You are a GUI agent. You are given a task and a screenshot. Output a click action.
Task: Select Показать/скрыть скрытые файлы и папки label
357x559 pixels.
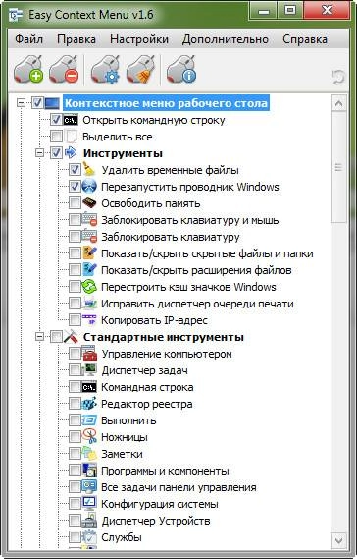tap(207, 253)
